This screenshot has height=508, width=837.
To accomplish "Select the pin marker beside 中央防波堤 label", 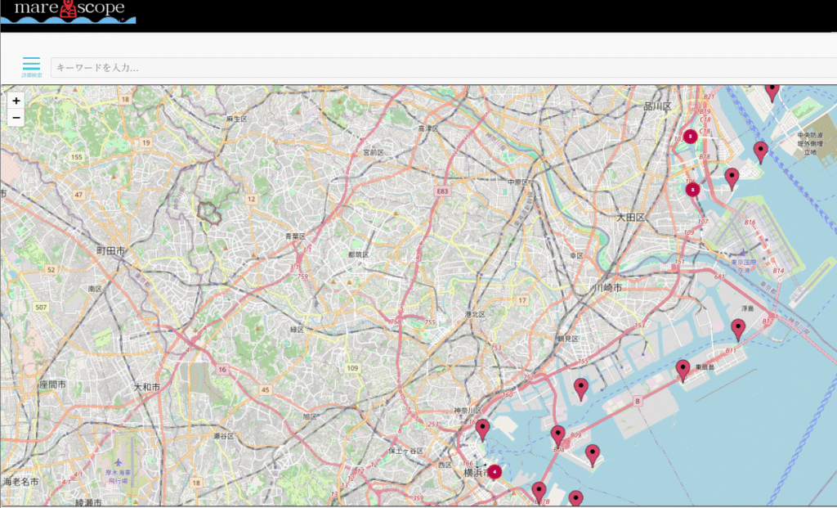I will click(761, 153).
